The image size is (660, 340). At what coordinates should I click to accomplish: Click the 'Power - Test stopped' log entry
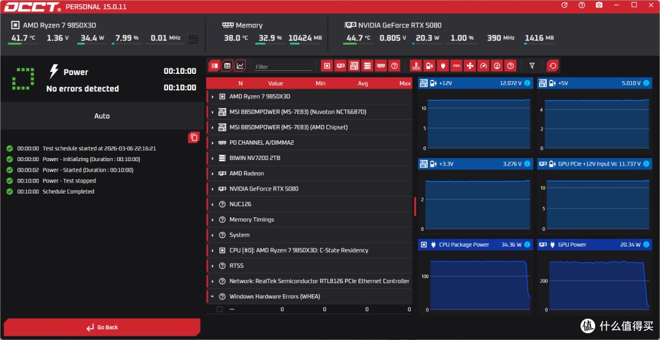point(69,181)
